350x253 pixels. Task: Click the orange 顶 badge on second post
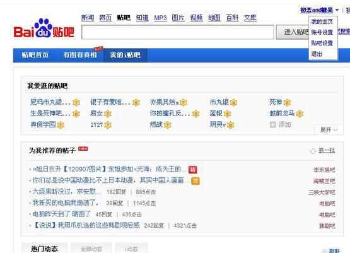click(x=195, y=181)
